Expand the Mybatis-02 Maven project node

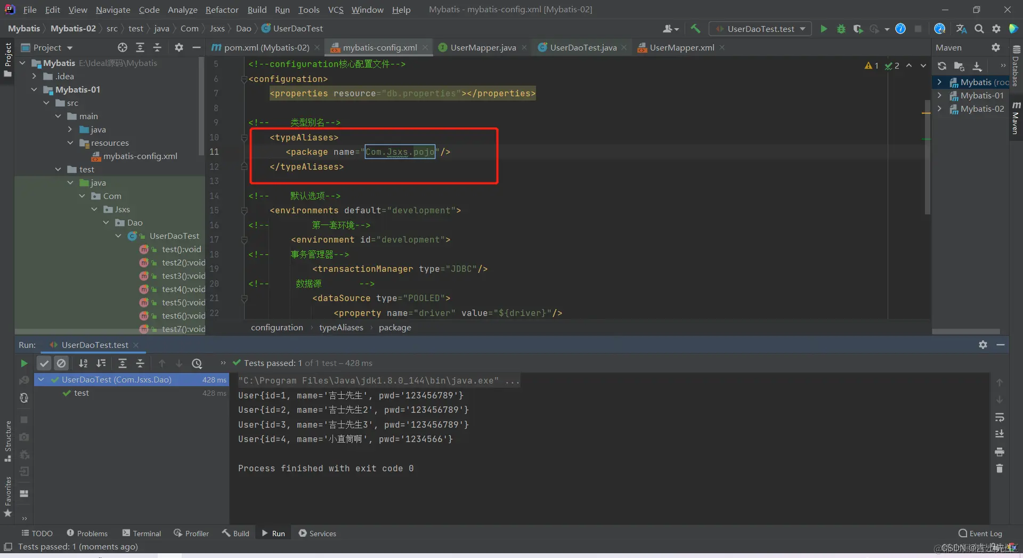pyautogui.click(x=939, y=109)
